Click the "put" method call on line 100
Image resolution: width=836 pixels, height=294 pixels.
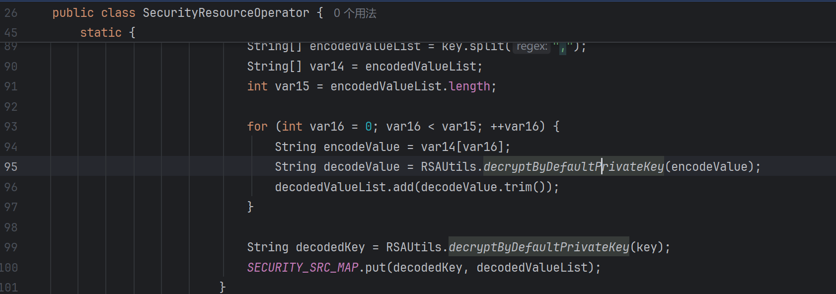tap(376, 268)
